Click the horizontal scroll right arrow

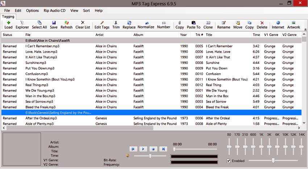point(299,128)
